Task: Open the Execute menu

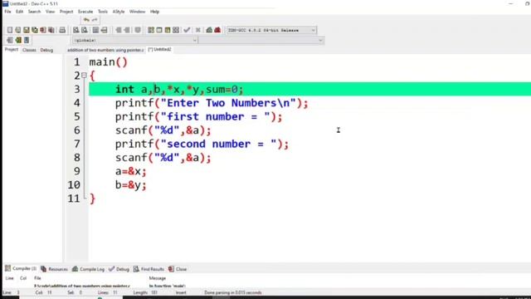Action: [85, 12]
